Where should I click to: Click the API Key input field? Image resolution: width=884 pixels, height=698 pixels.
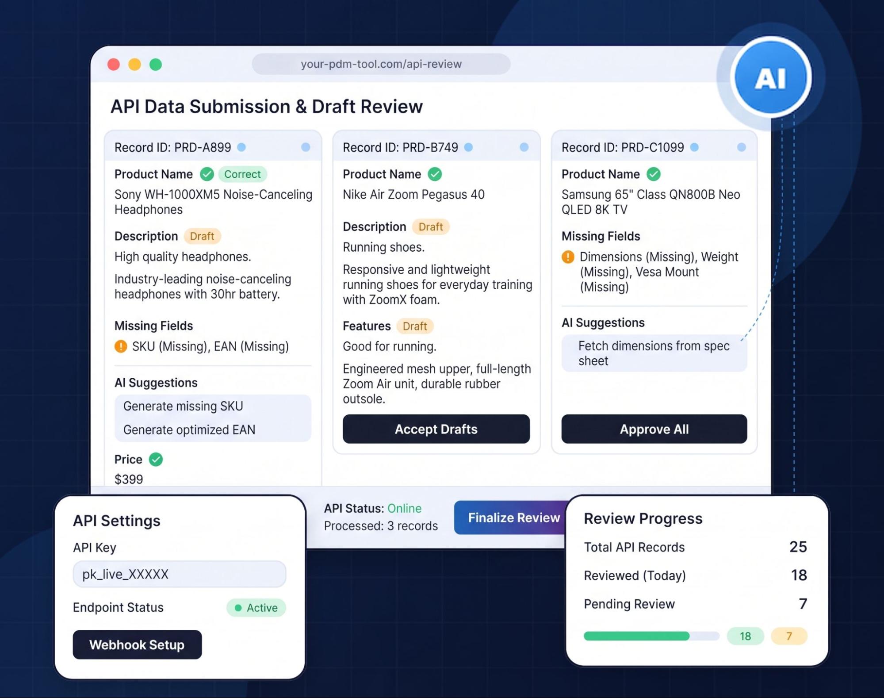click(180, 574)
